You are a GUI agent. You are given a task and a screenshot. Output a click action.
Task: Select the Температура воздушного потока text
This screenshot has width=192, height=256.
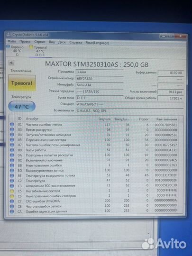pos(50,175)
